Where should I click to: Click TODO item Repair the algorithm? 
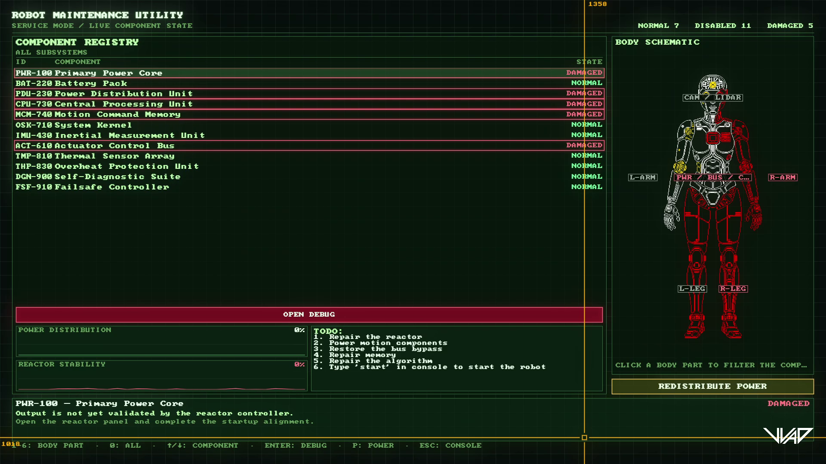(373, 361)
